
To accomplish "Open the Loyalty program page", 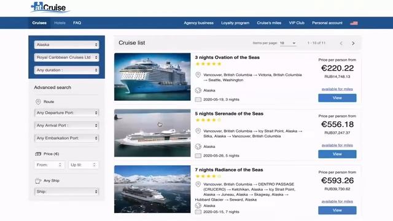I will point(235,23).
